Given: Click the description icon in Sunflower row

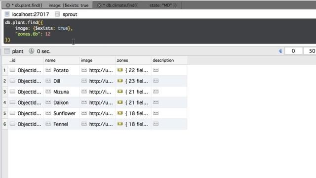Looking at the screenshot, I should 156,113.
